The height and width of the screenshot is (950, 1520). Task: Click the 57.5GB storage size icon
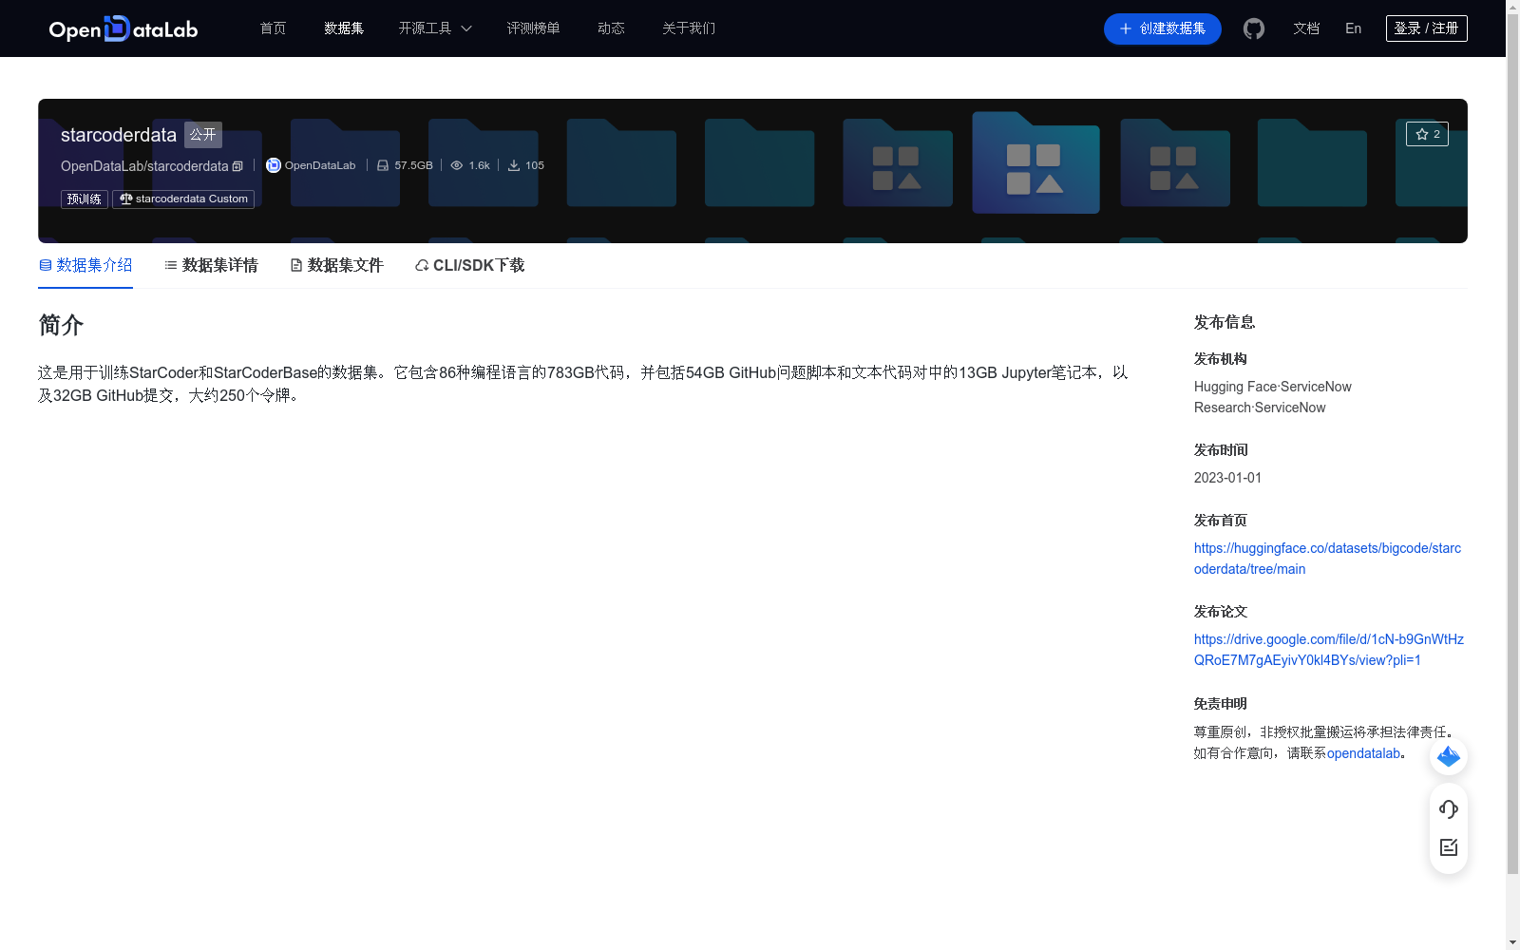pos(383,165)
